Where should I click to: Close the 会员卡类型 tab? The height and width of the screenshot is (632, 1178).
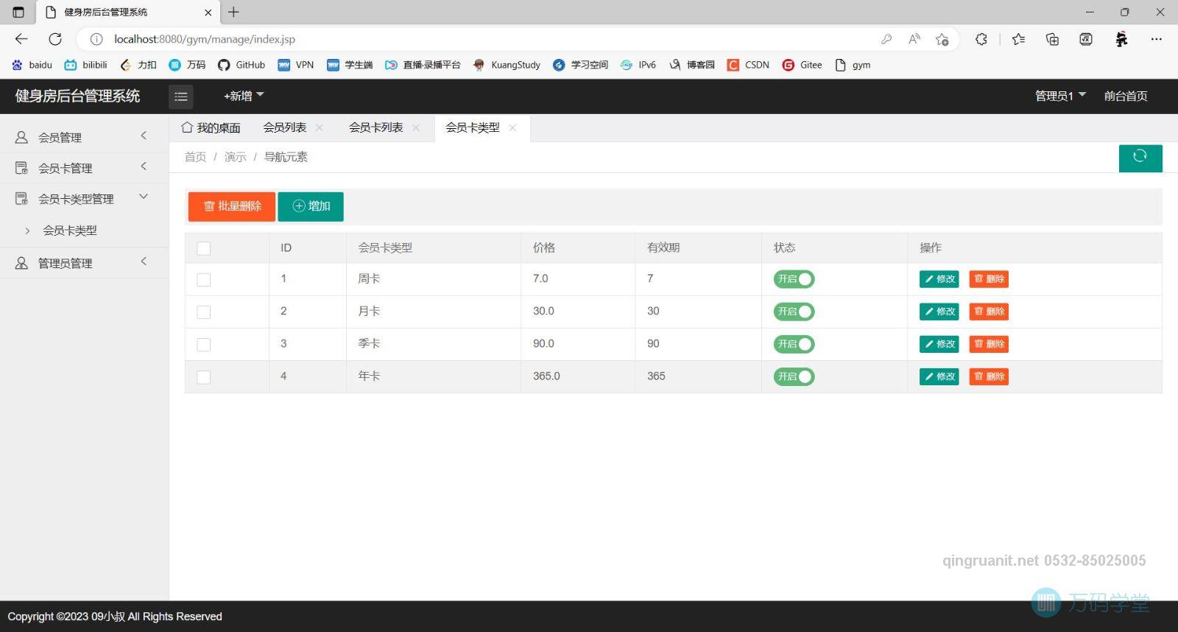click(x=512, y=127)
